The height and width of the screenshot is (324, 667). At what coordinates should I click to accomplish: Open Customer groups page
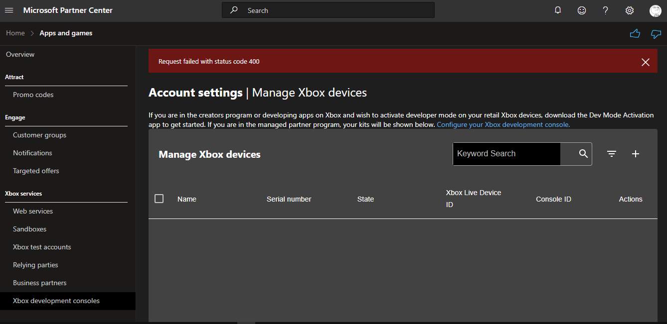39,135
